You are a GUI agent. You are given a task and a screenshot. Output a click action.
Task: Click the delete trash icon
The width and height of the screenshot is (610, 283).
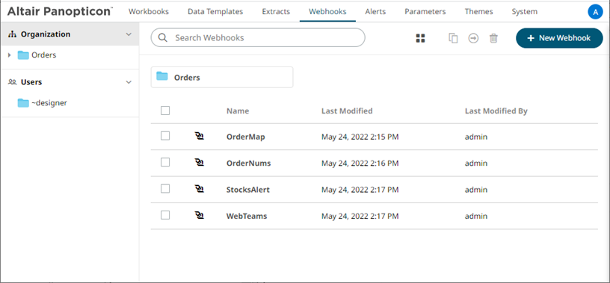(493, 38)
